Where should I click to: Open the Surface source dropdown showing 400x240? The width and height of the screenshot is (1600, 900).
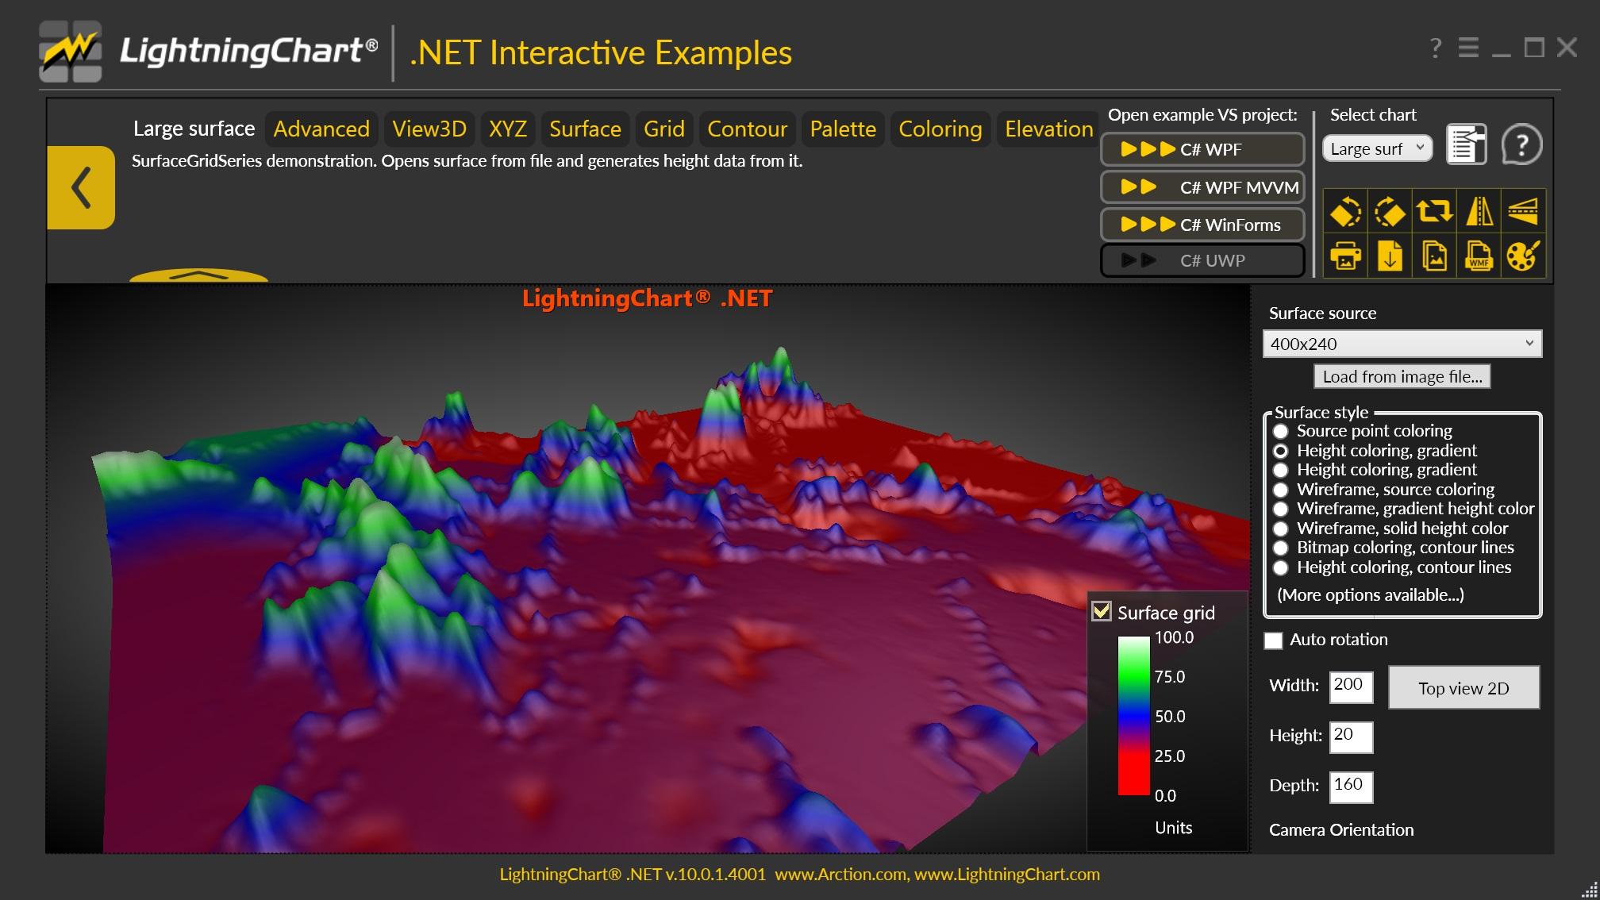coord(1402,344)
